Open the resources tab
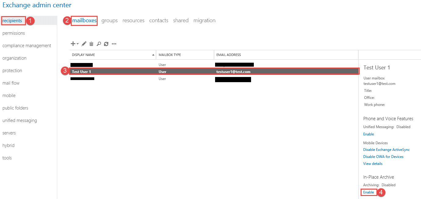This screenshot has height=199, width=421. [133, 20]
